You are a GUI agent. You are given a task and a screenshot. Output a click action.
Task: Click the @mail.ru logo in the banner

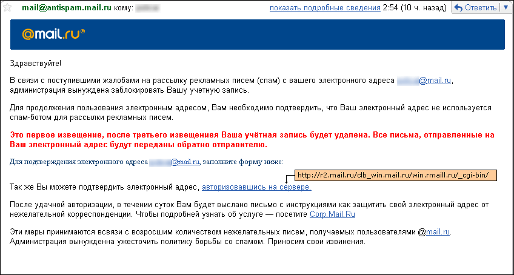[x=53, y=34]
